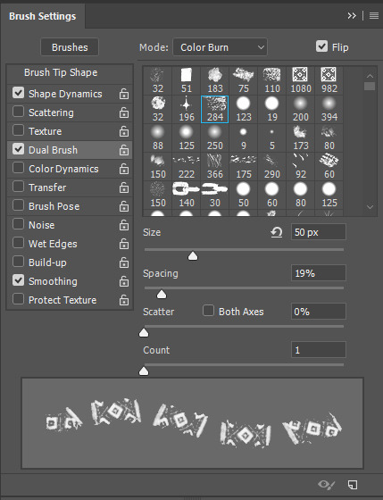
Task: Click the brush list scroll up arrow
Action: [x=370, y=76]
